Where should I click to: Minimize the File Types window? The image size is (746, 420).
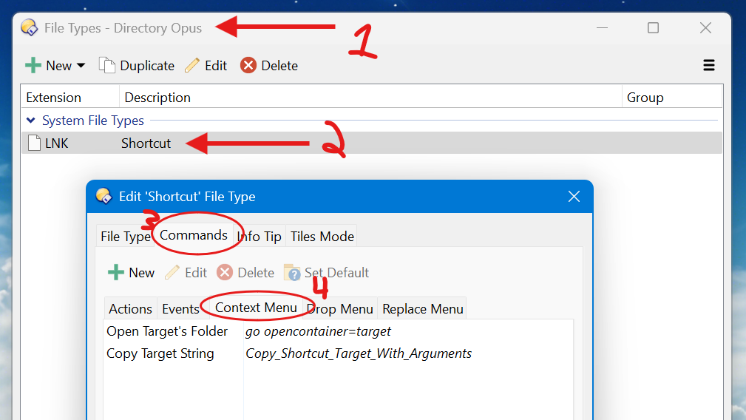point(603,28)
